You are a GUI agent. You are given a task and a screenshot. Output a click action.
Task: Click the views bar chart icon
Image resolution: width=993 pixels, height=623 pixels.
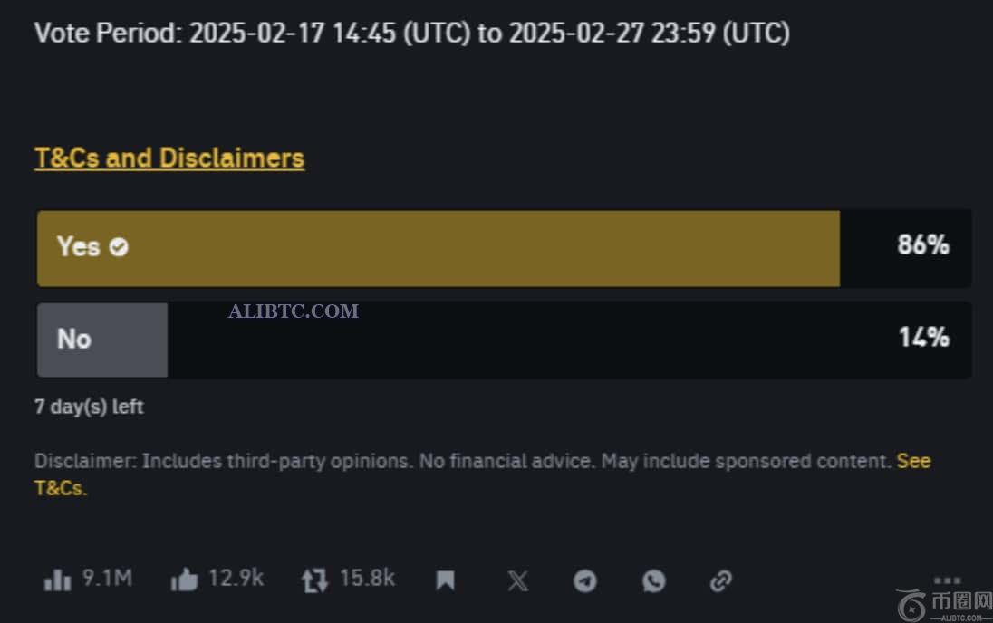[x=58, y=580]
